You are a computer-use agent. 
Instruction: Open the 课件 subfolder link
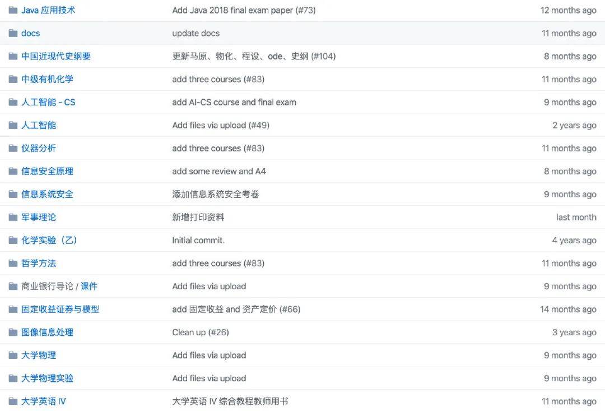(x=89, y=286)
